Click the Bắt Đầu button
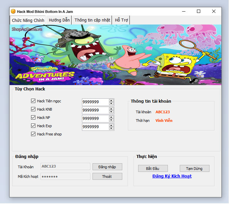 tap(153, 169)
